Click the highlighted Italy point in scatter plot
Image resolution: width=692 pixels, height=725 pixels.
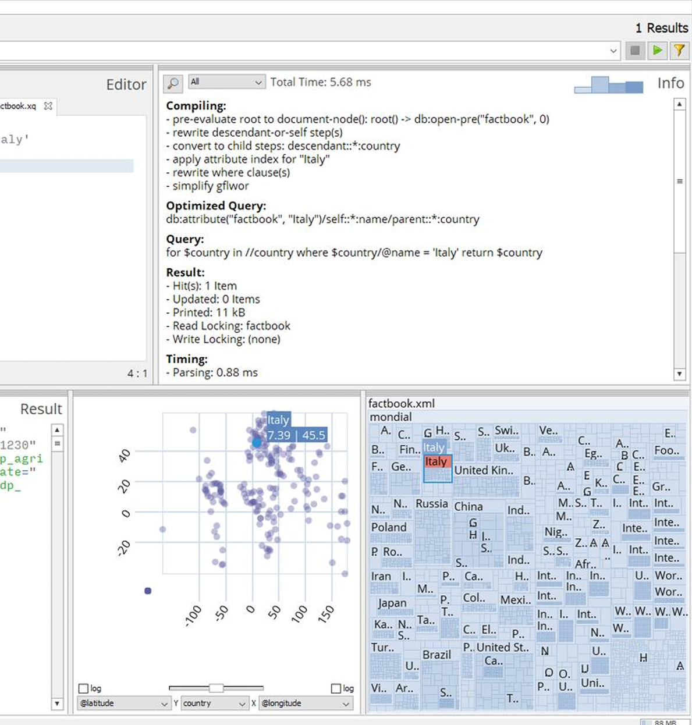[x=257, y=443]
